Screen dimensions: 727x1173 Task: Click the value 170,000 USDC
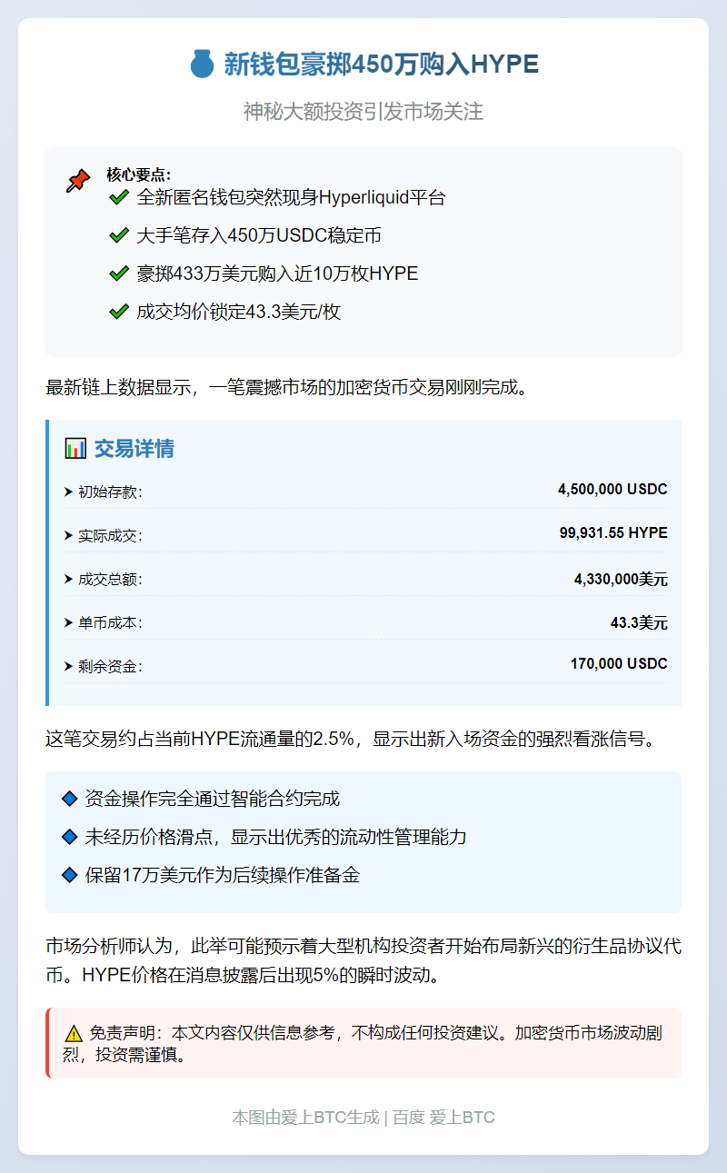click(x=619, y=664)
